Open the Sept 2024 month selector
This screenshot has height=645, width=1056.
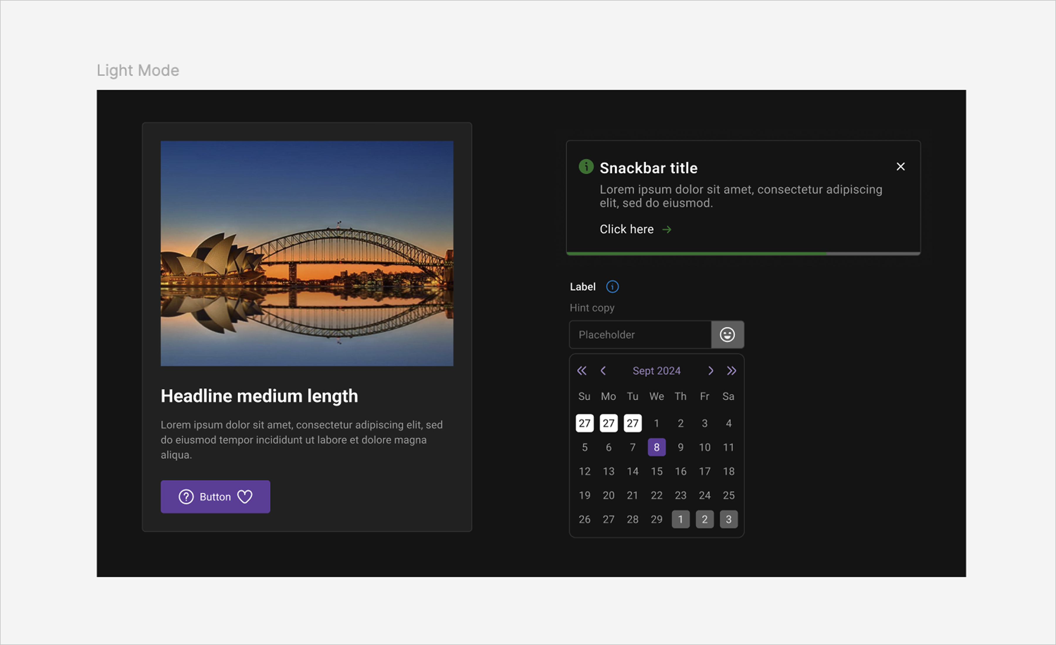click(x=656, y=371)
